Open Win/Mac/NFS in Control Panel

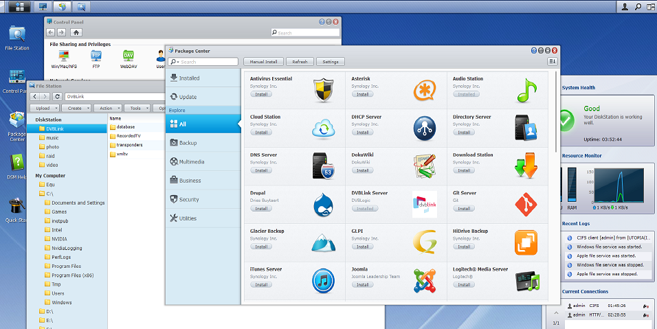(64, 59)
